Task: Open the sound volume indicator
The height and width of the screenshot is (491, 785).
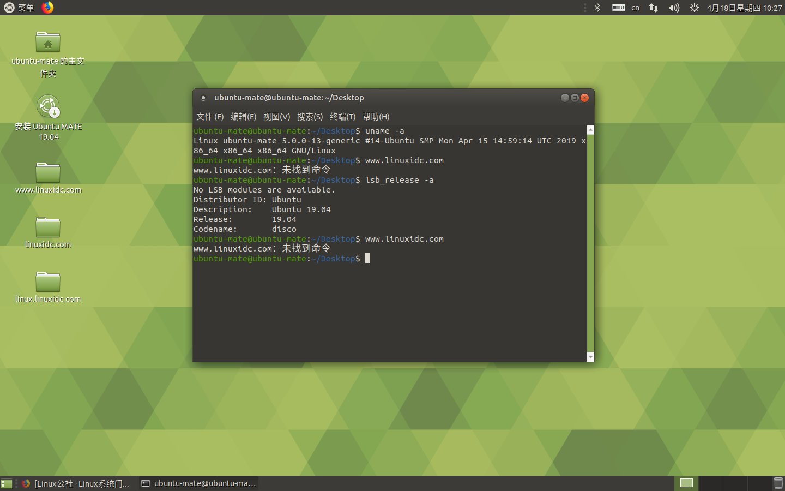Action: pyautogui.click(x=674, y=8)
